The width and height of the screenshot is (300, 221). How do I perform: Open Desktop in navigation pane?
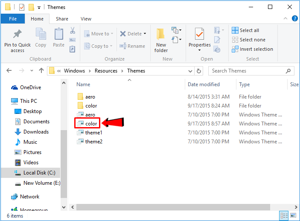[x=28, y=111]
